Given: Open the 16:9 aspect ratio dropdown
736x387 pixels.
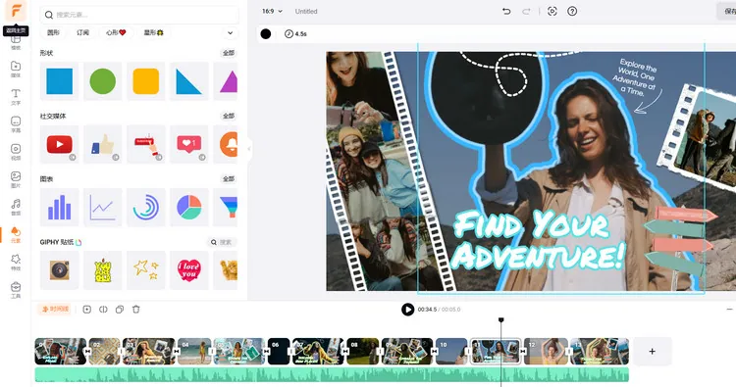Looking at the screenshot, I should 272,11.
